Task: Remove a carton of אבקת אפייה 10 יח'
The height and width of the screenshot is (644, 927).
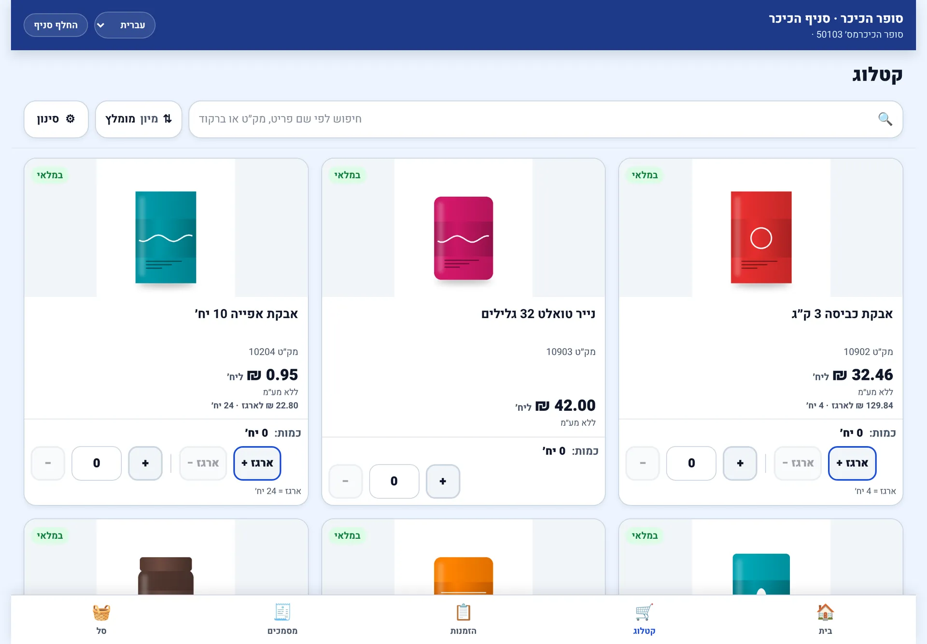Action: coord(203,463)
